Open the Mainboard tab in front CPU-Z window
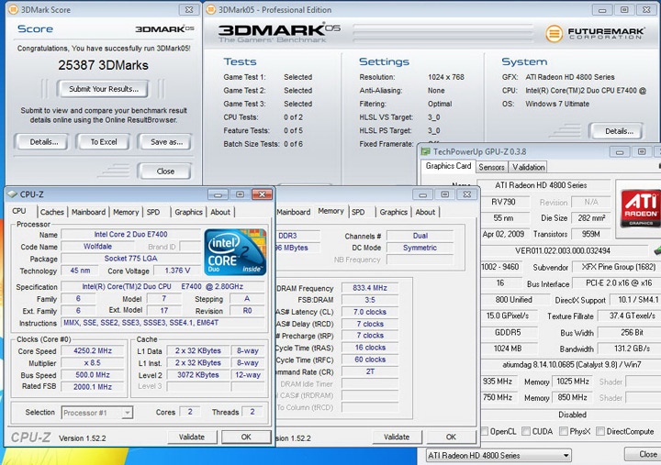This screenshot has width=661, height=465. pos(88,212)
